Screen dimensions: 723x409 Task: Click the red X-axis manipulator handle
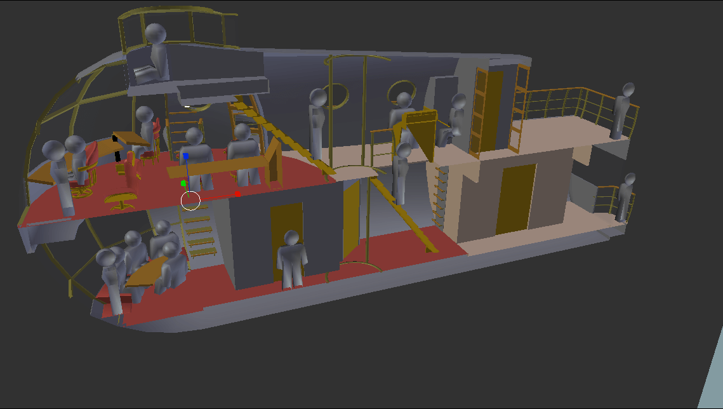(237, 194)
